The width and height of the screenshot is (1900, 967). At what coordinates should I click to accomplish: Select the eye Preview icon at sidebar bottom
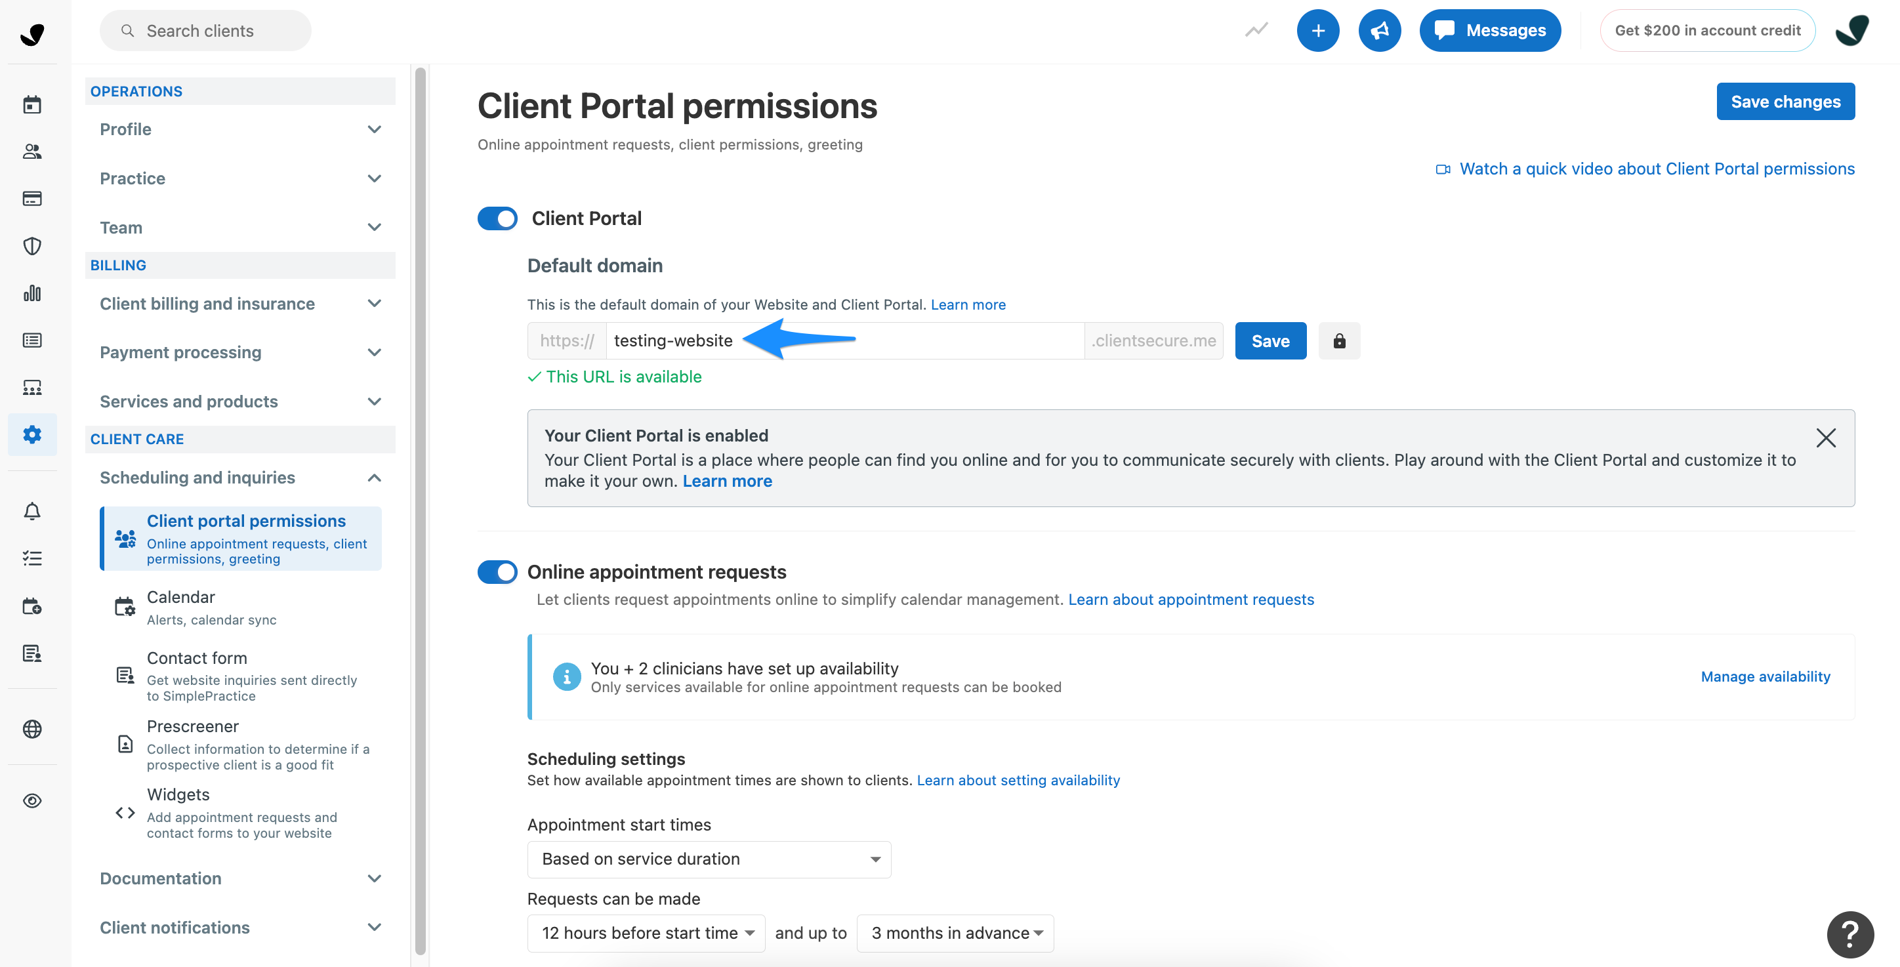pyautogui.click(x=32, y=800)
